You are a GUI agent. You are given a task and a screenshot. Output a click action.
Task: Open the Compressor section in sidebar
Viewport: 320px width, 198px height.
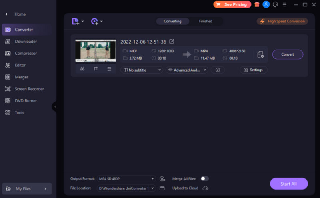(26, 53)
